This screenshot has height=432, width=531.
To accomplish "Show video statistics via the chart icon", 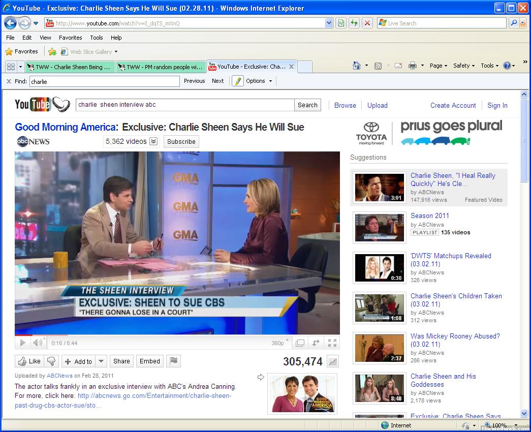I will pyautogui.click(x=333, y=361).
